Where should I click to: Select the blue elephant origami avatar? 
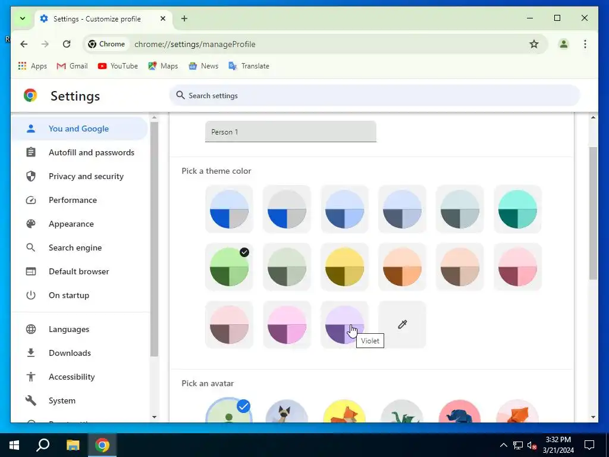click(460, 411)
